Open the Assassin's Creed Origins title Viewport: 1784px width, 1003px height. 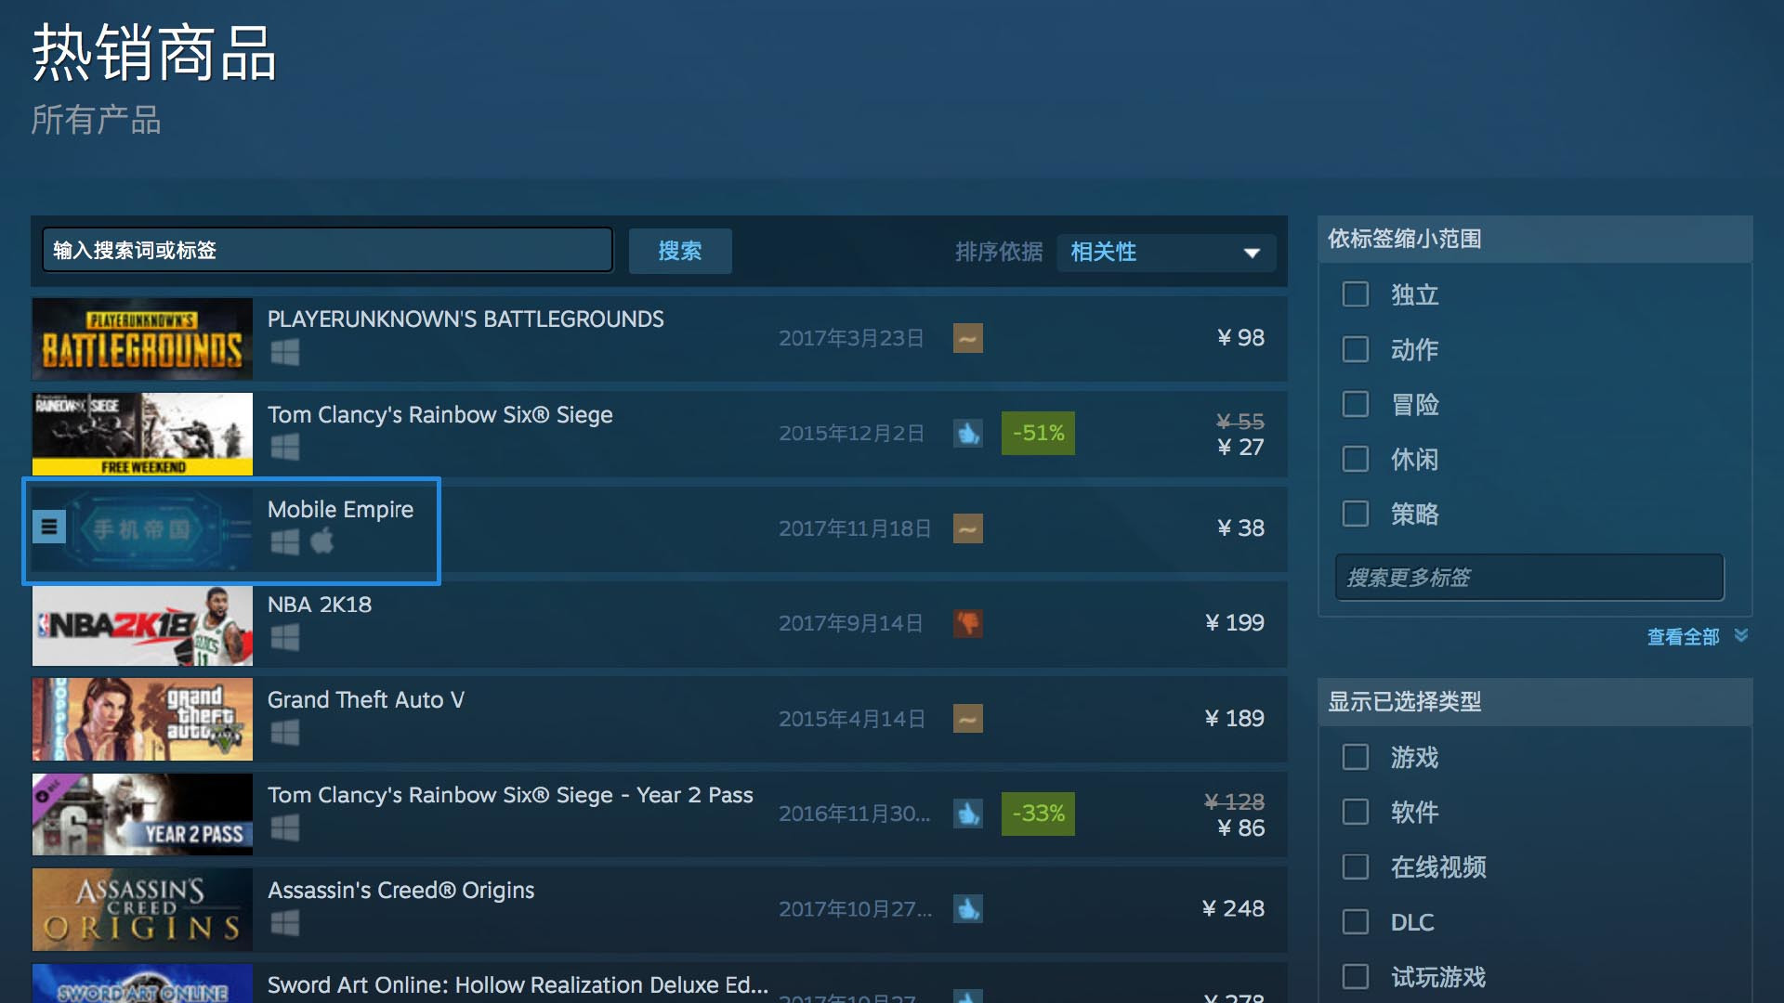click(400, 891)
